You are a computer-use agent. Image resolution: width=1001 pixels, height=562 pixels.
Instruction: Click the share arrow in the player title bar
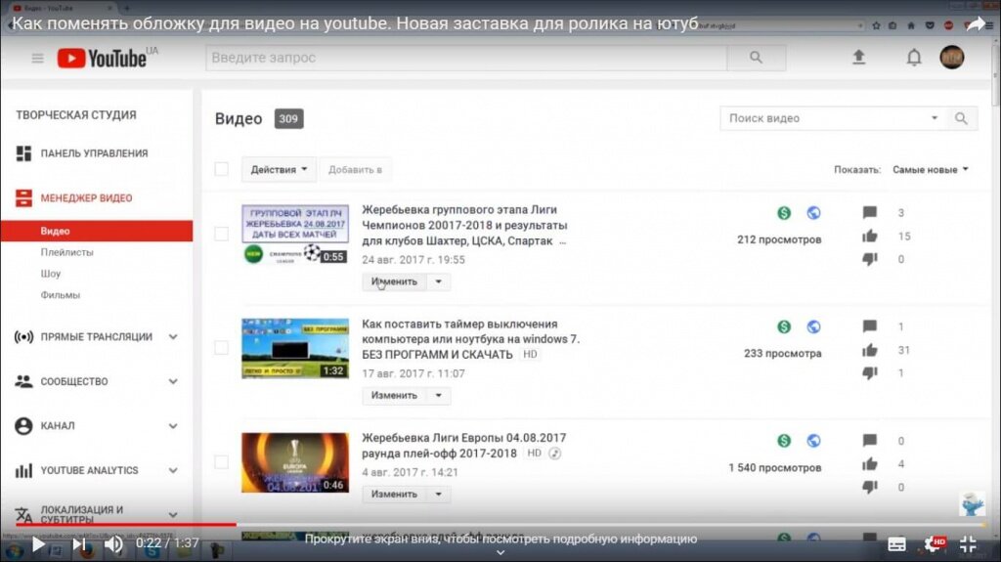point(975,24)
